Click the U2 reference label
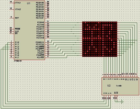The width and height of the screenshot is (140, 109). pyautogui.click(x=109, y=86)
